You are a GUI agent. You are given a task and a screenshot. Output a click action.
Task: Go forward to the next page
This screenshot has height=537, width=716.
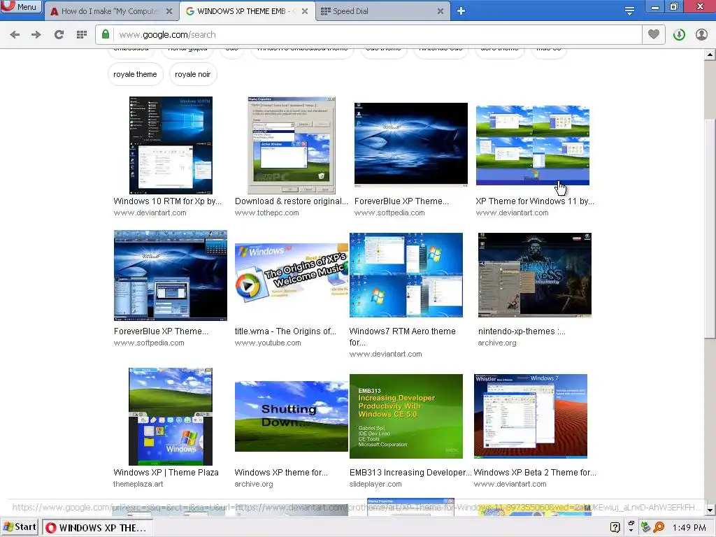coord(36,35)
